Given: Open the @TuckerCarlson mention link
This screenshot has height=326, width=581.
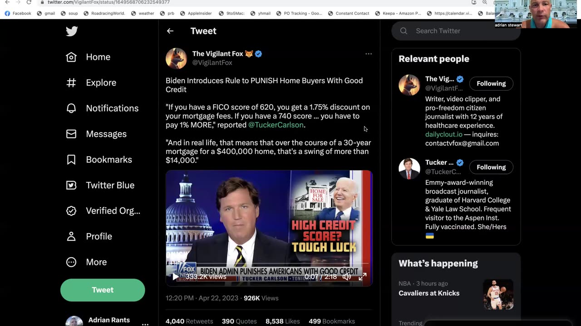Looking at the screenshot, I should coord(276,125).
